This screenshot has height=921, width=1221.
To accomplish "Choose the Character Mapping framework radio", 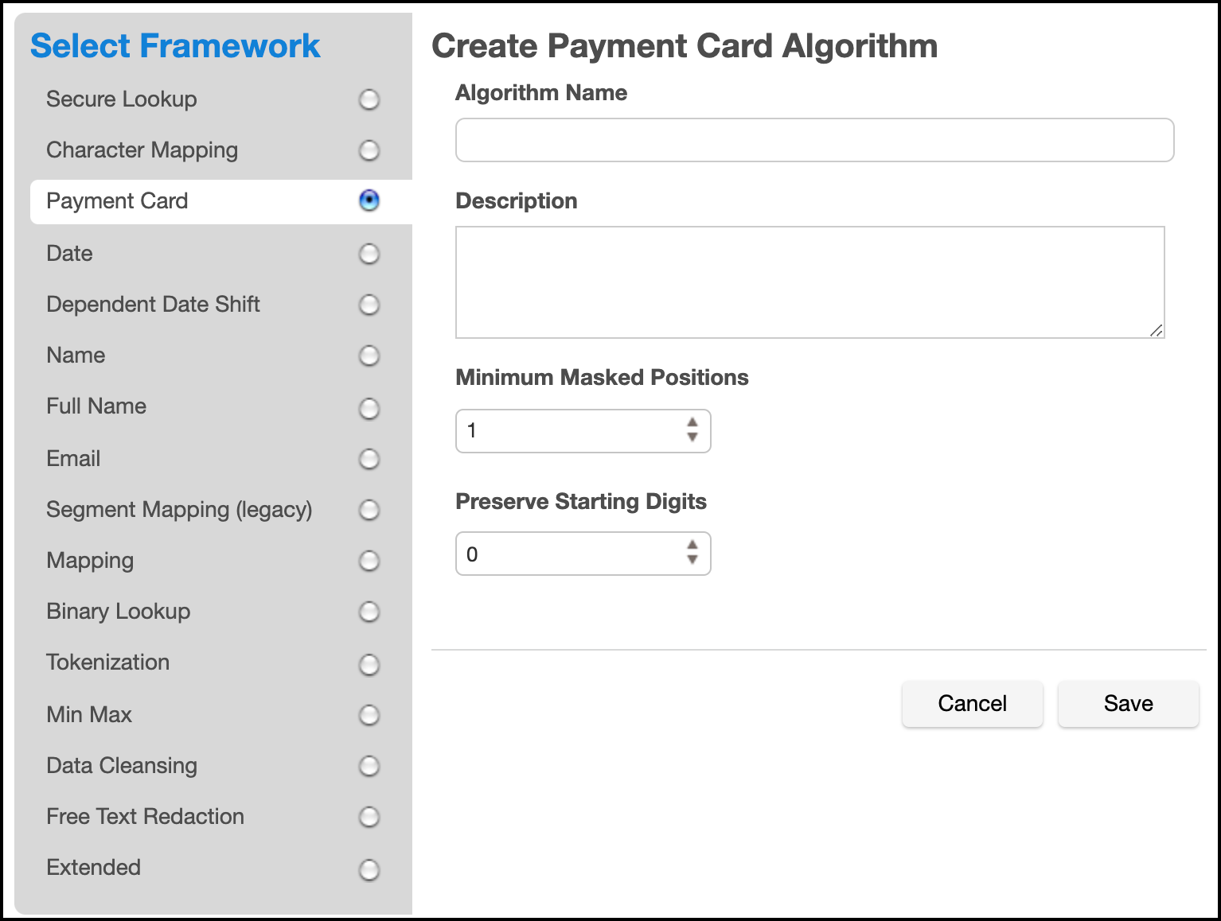I will [x=369, y=150].
